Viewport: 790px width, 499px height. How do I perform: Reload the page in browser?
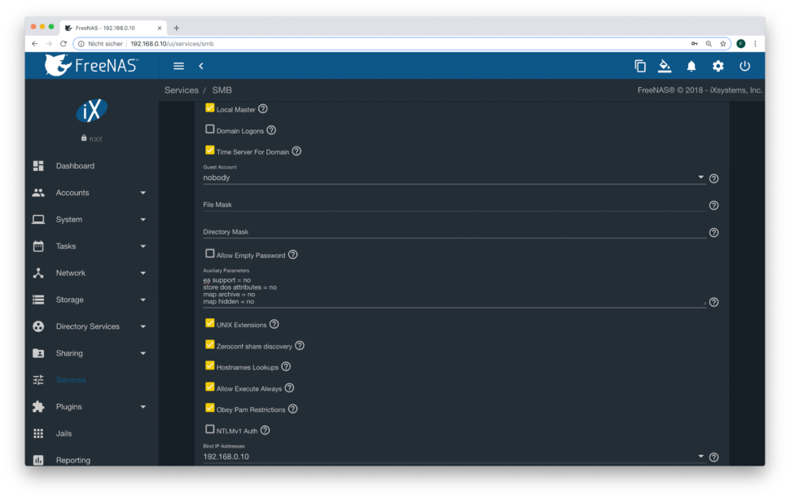64,44
